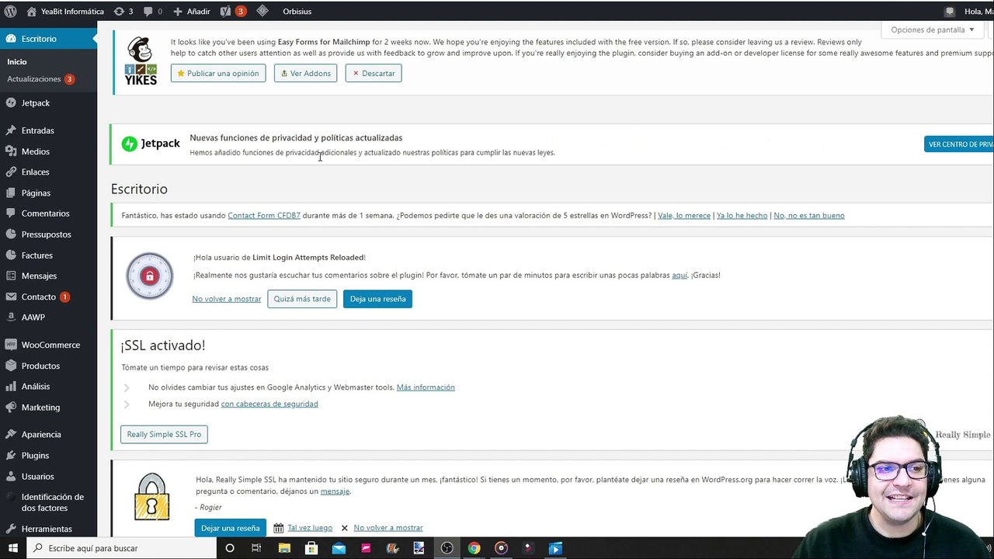Click Ver Centro de Privacidad button
994x559 pixels.
(959, 144)
